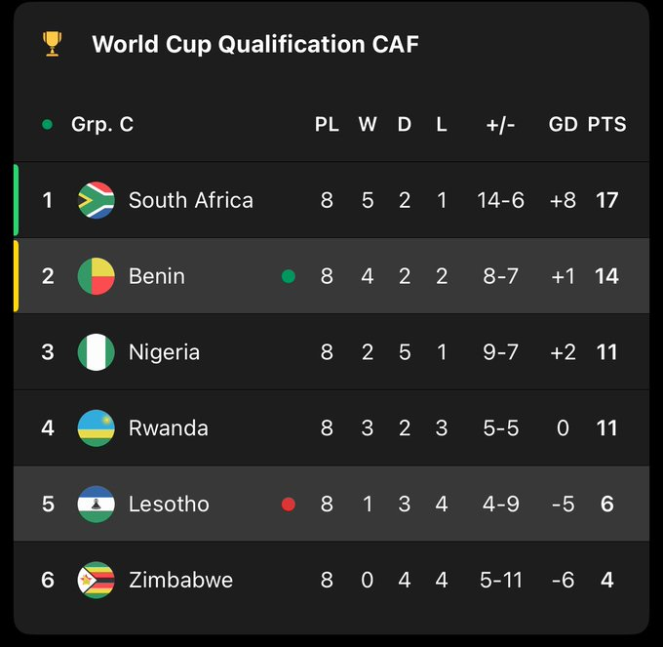The height and width of the screenshot is (647, 663).
Task: Click the PTS column header
Action: (x=606, y=125)
